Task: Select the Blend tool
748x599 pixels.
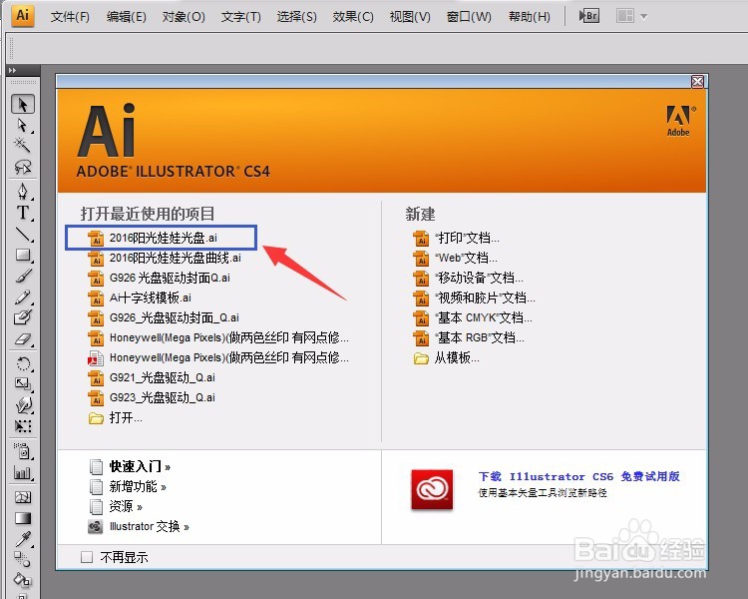Action: click(x=22, y=559)
